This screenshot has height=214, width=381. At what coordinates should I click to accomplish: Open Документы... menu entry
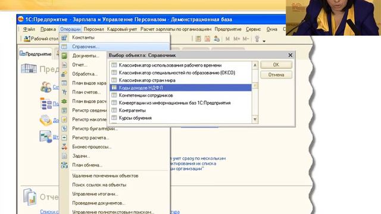(x=86, y=56)
